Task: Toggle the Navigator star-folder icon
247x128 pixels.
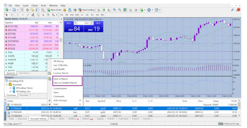Action: (32, 10)
